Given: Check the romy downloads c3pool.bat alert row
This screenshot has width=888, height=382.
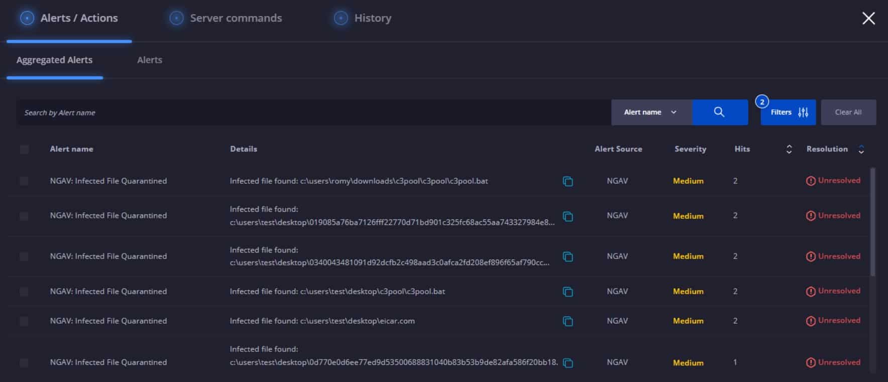Looking at the screenshot, I should pyautogui.click(x=24, y=181).
